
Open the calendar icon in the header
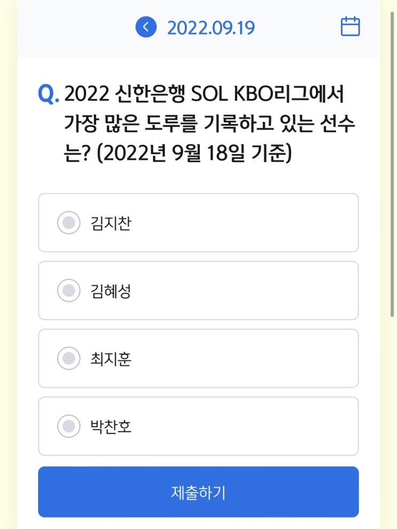click(350, 27)
